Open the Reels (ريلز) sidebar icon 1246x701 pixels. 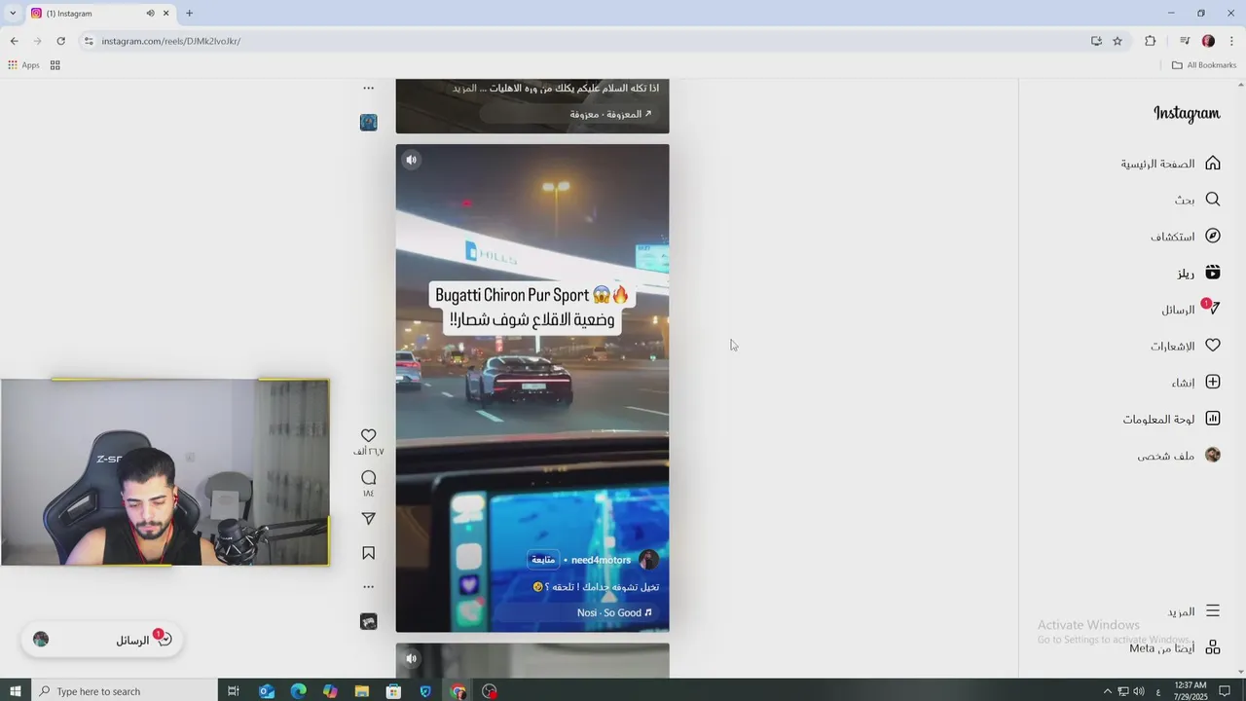point(1212,273)
